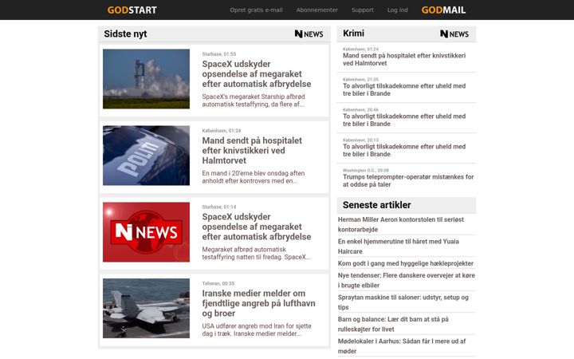Click Log ind in the header

tap(398, 10)
